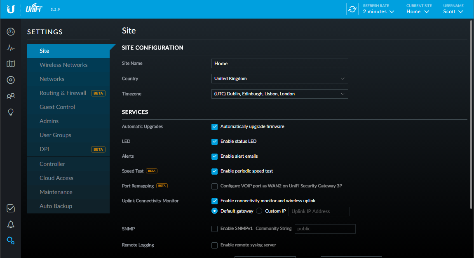Image resolution: width=474 pixels, height=258 pixels.
Task: Open Statistics via the waveform icon
Action: click(x=10, y=47)
